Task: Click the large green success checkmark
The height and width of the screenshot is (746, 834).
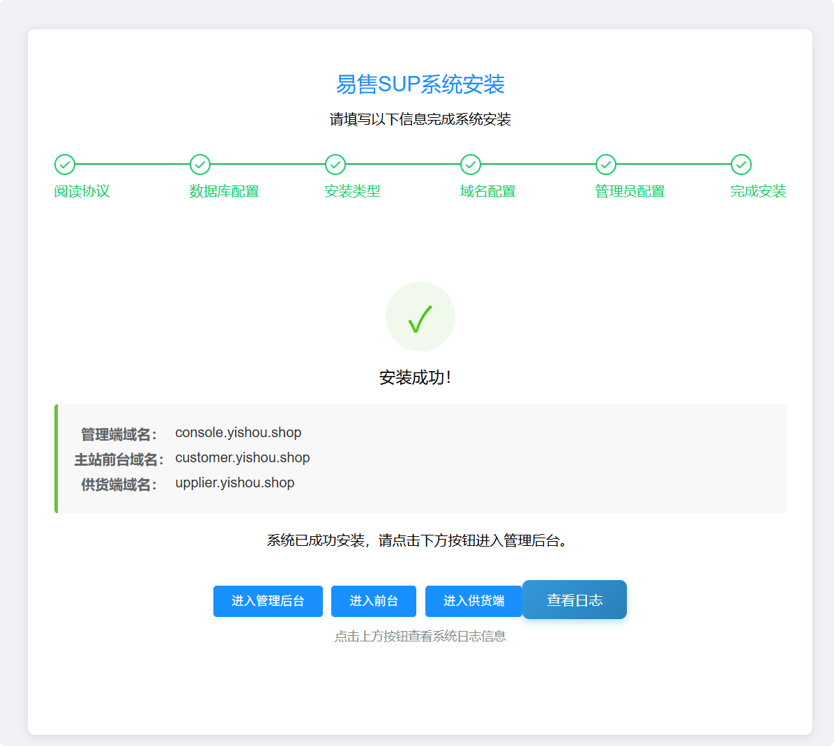Action: [420, 316]
